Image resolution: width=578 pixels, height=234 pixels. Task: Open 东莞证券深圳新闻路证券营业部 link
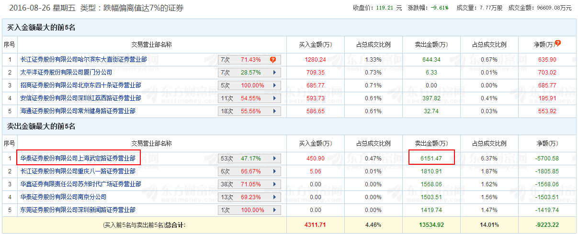tap(78, 210)
